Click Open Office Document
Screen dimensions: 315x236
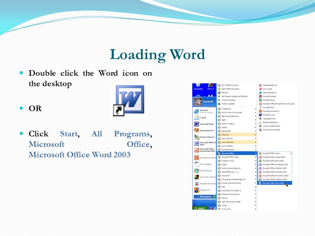229,89
